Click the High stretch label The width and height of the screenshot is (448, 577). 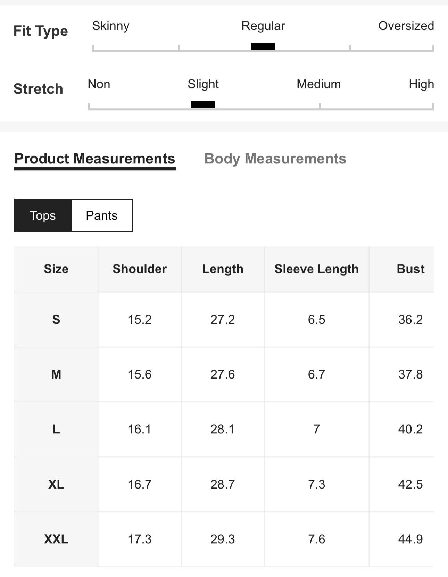pyautogui.click(x=421, y=84)
